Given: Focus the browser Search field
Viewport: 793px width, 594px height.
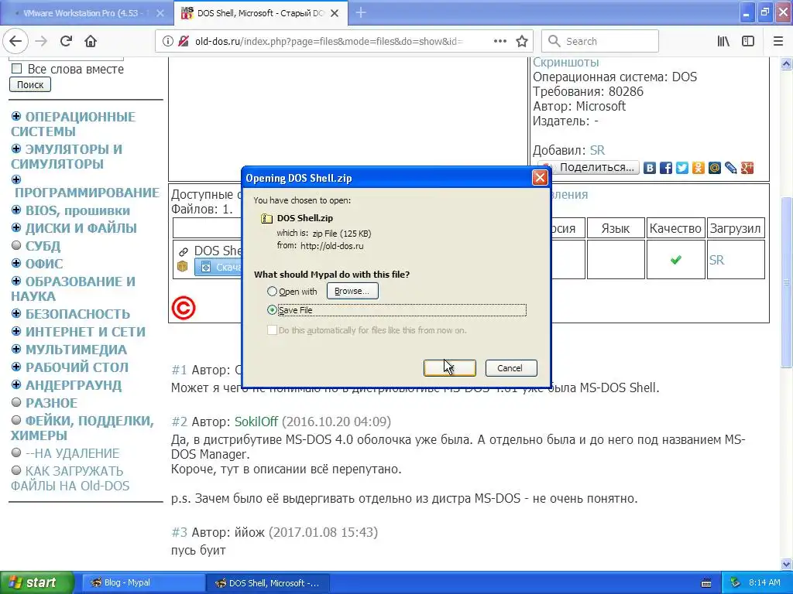Looking at the screenshot, I should pyautogui.click(x=600, y=42).
